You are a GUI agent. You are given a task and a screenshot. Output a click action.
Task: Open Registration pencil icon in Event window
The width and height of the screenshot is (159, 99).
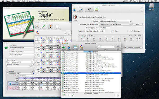tap(43, 27)
